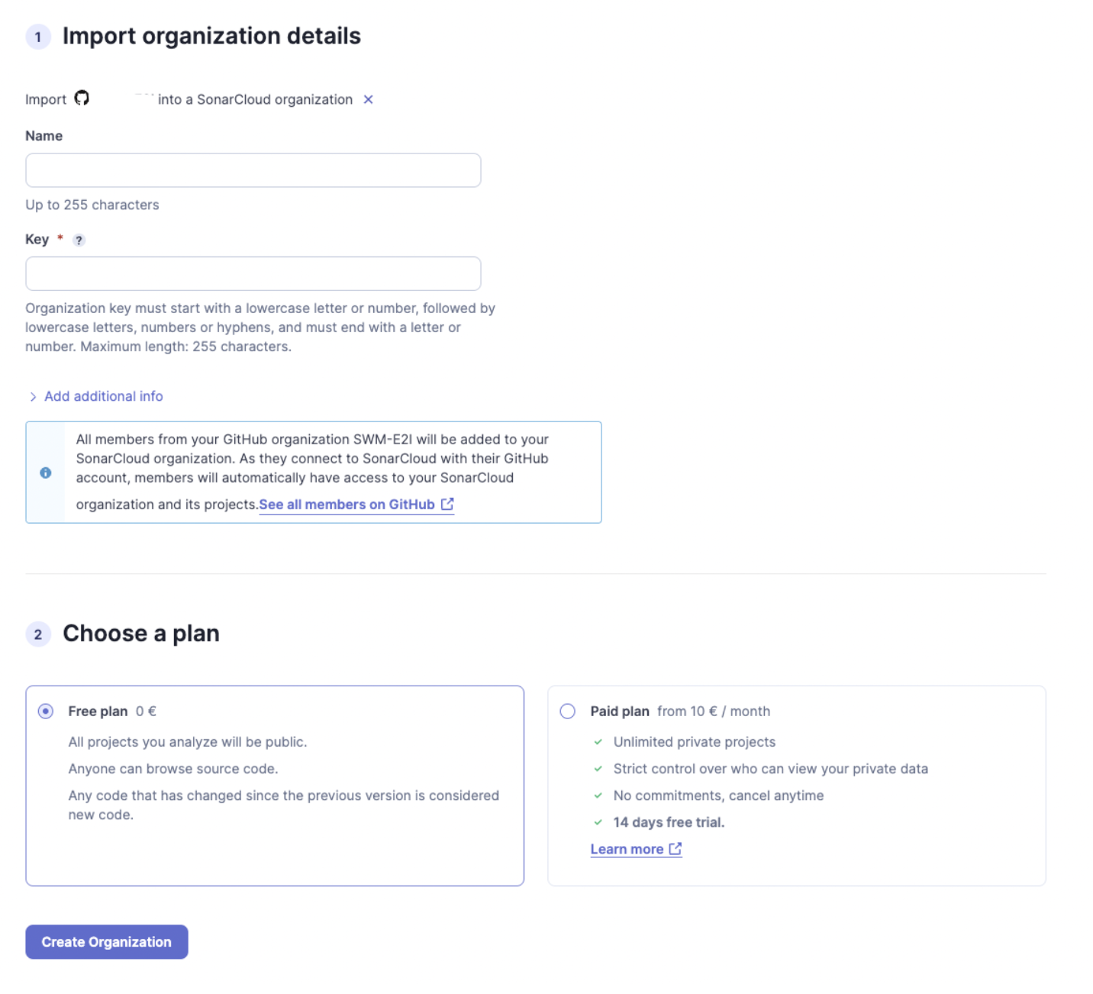Click the 14 days free trial checkmark
Screen dimensions: 1093x994
pos(598,822)
